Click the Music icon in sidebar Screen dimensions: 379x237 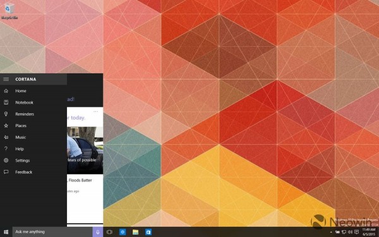6,137
